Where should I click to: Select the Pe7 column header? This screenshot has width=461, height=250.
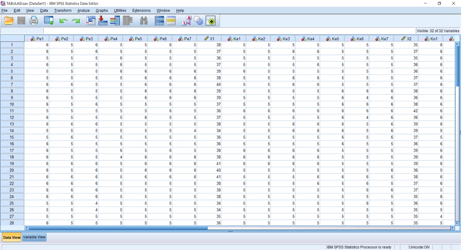coord(184,38)
